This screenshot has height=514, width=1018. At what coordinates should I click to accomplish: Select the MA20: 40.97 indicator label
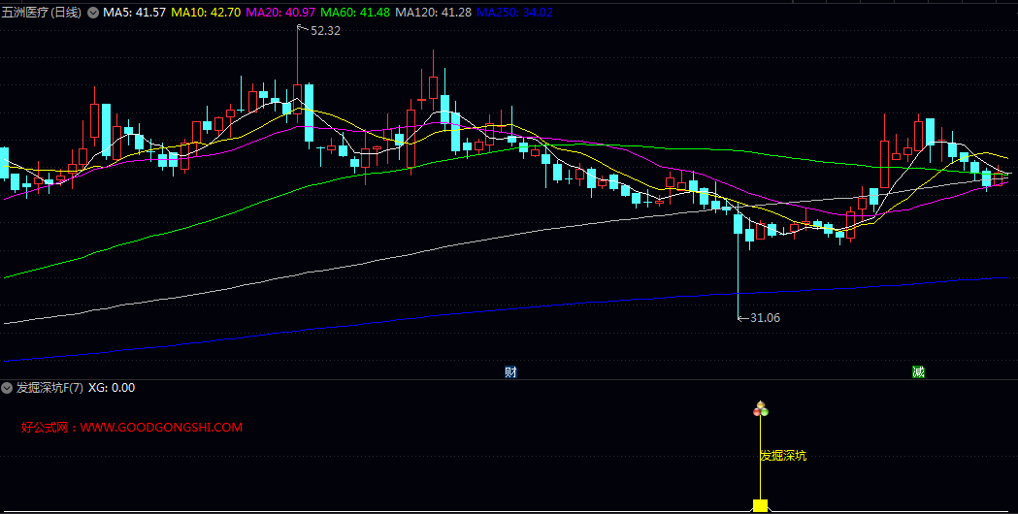pos(281,13)
